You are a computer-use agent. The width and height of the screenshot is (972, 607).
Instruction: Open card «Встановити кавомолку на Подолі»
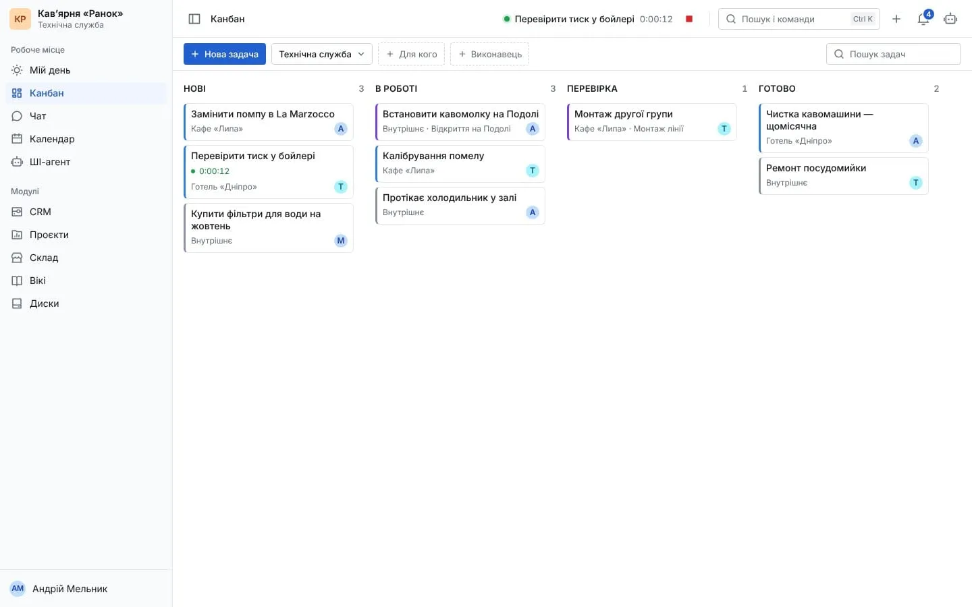click(x=460, y=122)
